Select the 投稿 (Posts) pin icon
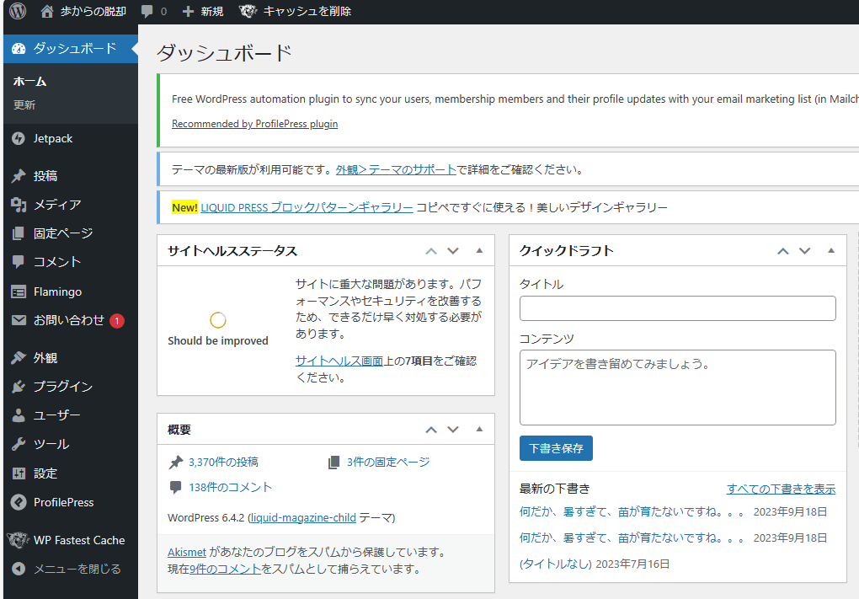Image resolution: width=859 pixels, height=599 pixels. tap(19, 175)
